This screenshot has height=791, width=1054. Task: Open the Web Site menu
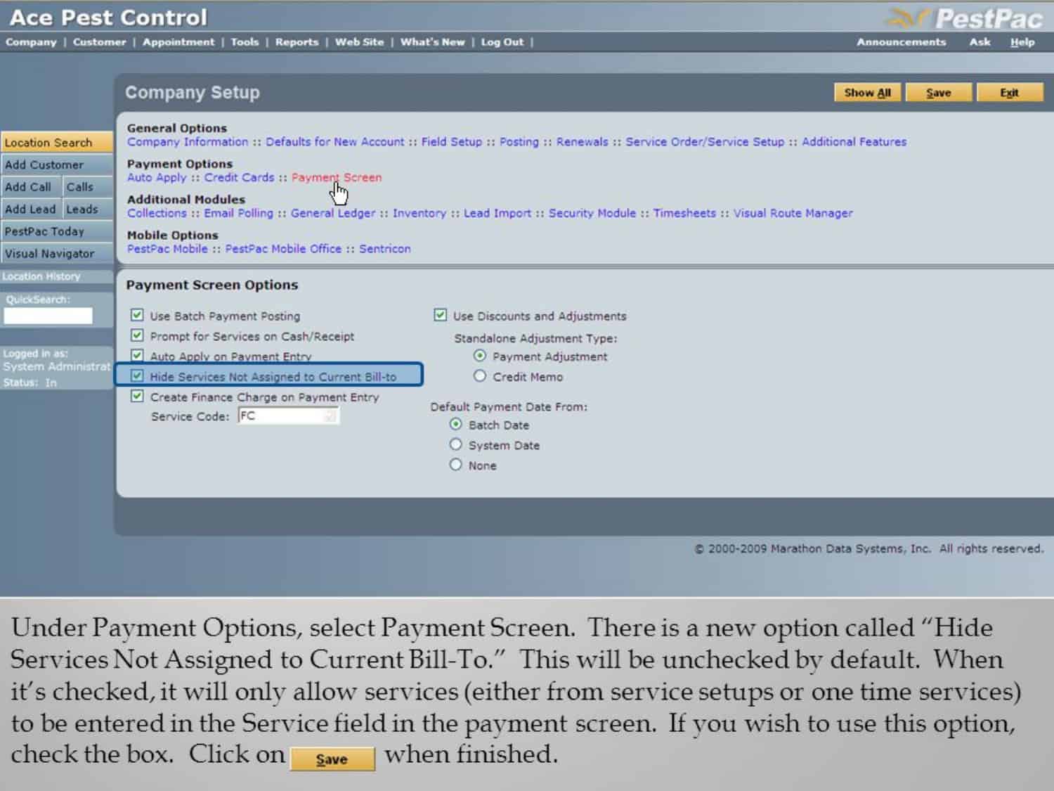point(359,42)
